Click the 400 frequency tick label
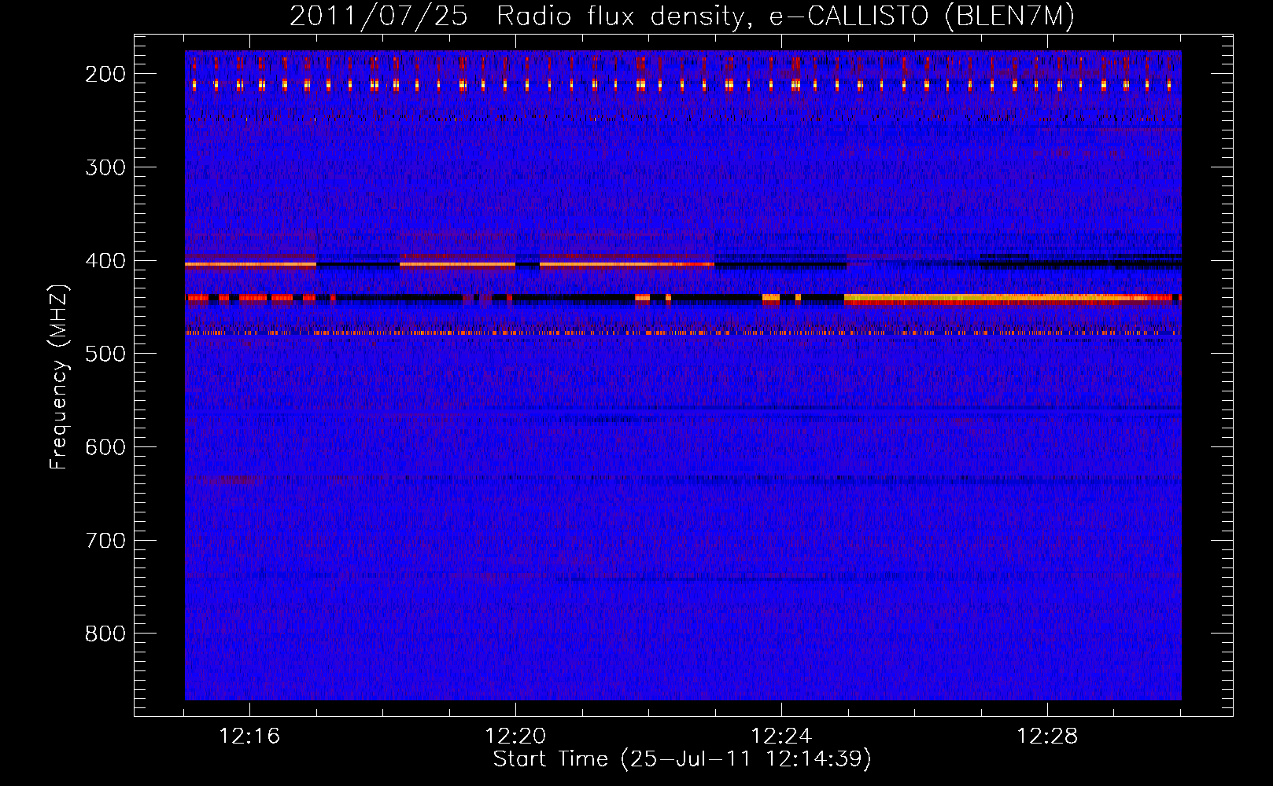 pyautogui.click(x=105, y=261)
